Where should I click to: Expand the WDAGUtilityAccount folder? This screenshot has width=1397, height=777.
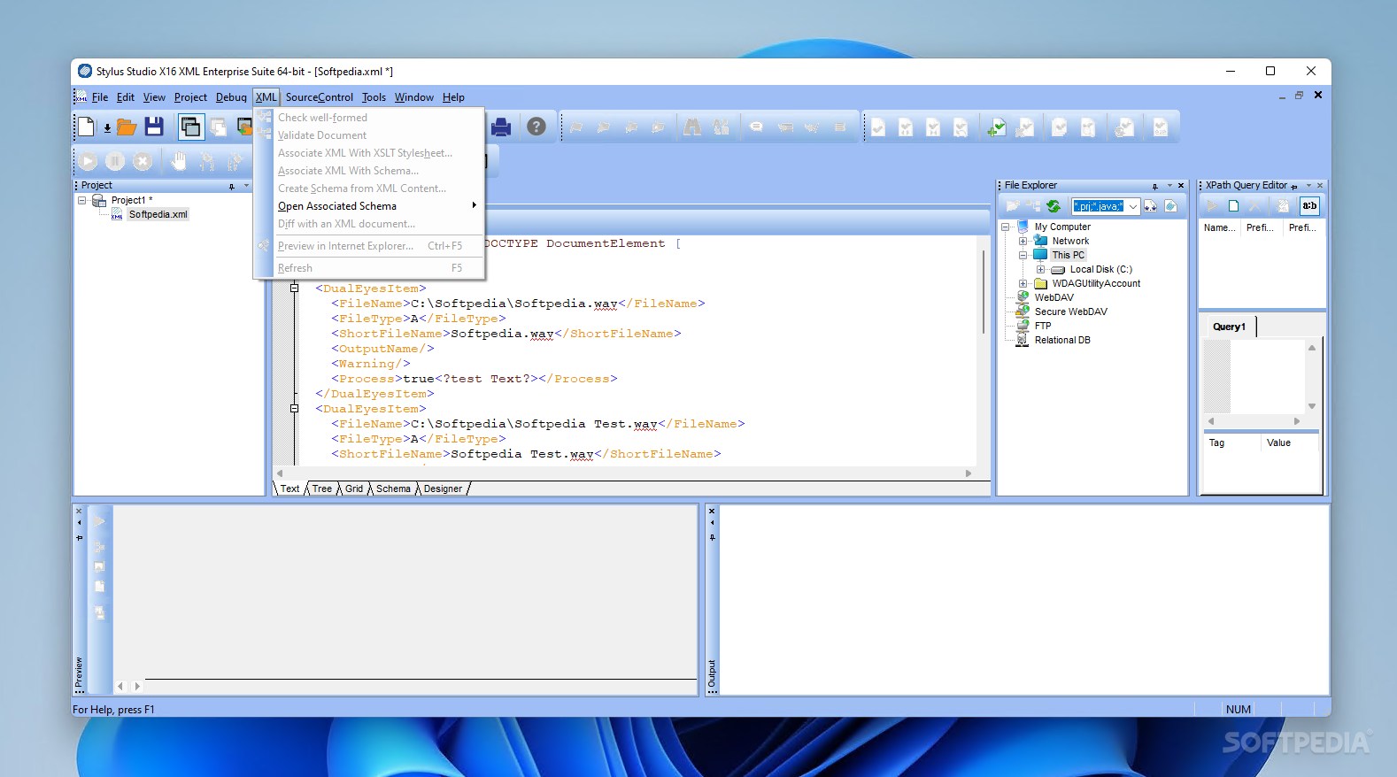pyautogui.click(x=1023, y=283)
